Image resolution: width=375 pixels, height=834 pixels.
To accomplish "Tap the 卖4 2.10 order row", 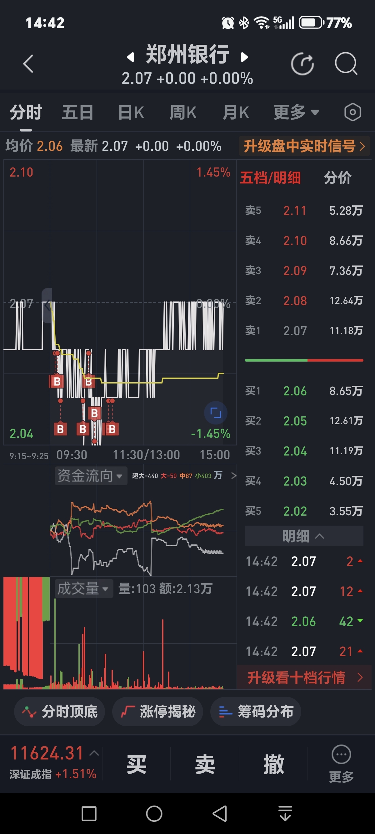I will coord(304,240).
